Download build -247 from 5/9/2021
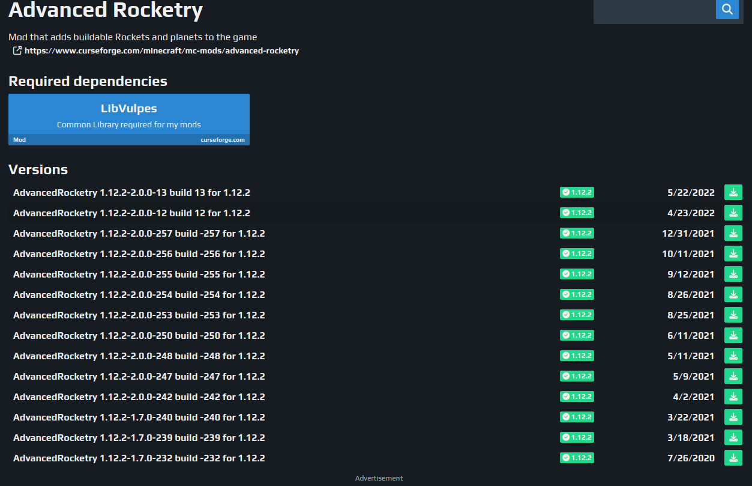The height and width of the screenshot is (486, 752). pos(733,376)
